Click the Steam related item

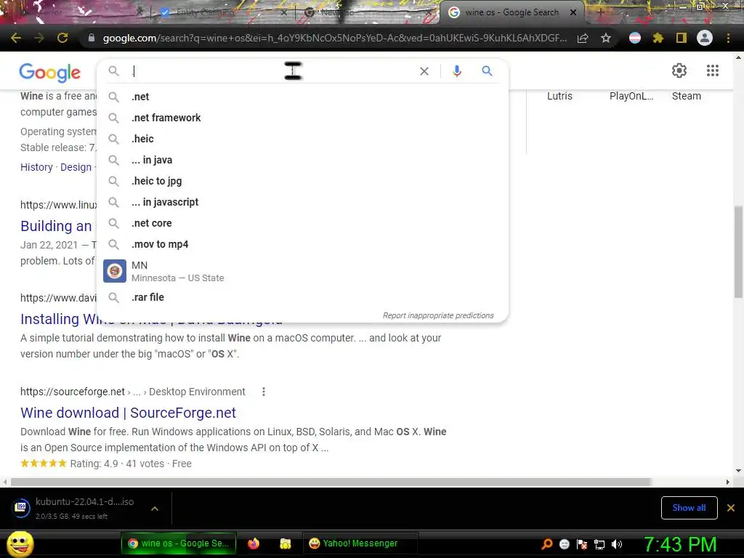click(686, 96)
